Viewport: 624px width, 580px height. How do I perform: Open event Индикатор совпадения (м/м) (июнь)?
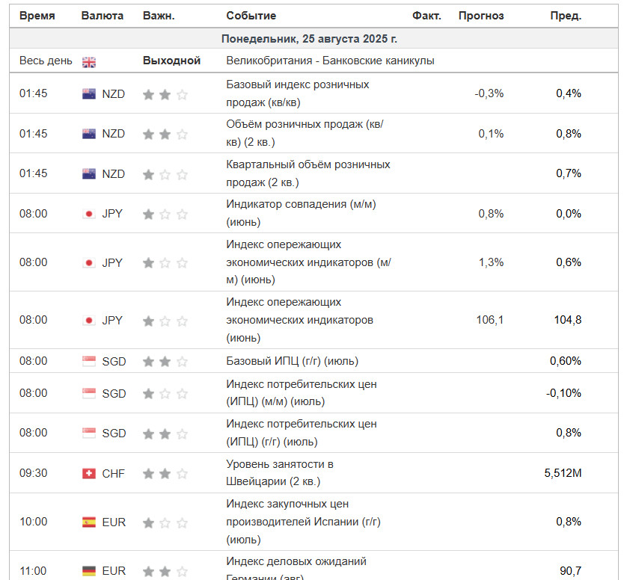tap(301, 213)
